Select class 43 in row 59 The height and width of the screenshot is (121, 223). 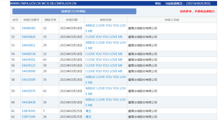pos(45,91)
